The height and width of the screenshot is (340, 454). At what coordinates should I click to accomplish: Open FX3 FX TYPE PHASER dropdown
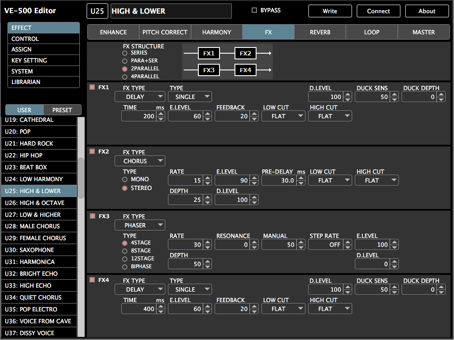(x=140, y=225)
